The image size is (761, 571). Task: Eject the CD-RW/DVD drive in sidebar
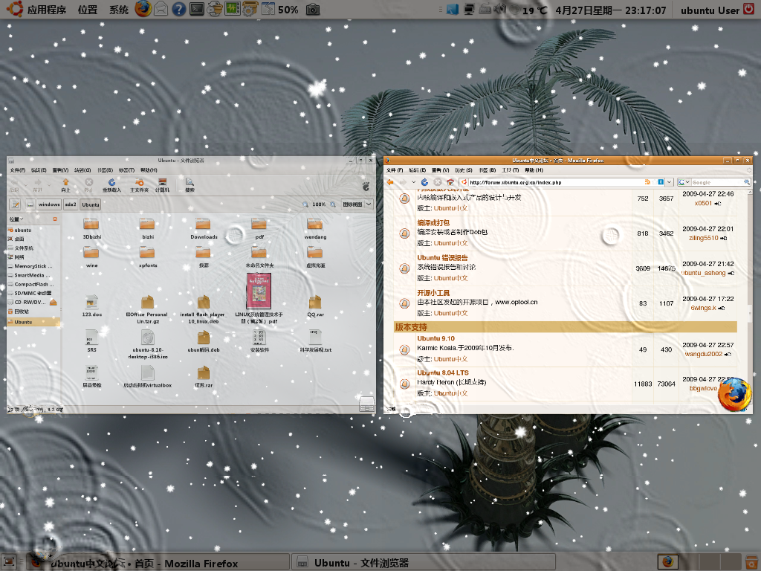coord(54,302)
